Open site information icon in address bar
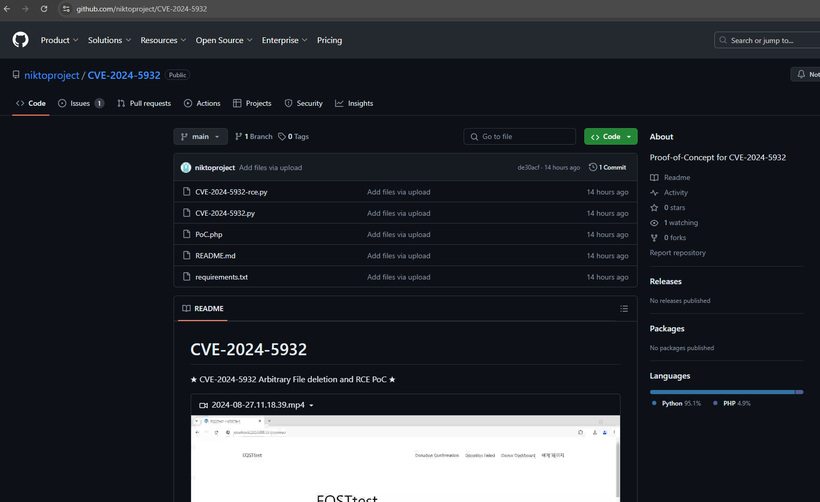820x502 pixels. 66,9
